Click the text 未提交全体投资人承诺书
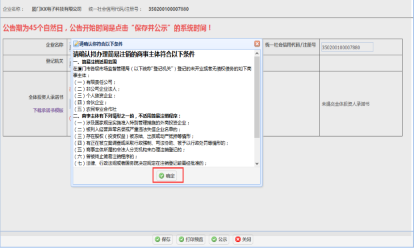 [x=345, y=104]
